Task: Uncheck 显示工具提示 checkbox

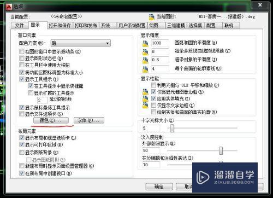Action: pyautogui.click(x=22, y=79)
